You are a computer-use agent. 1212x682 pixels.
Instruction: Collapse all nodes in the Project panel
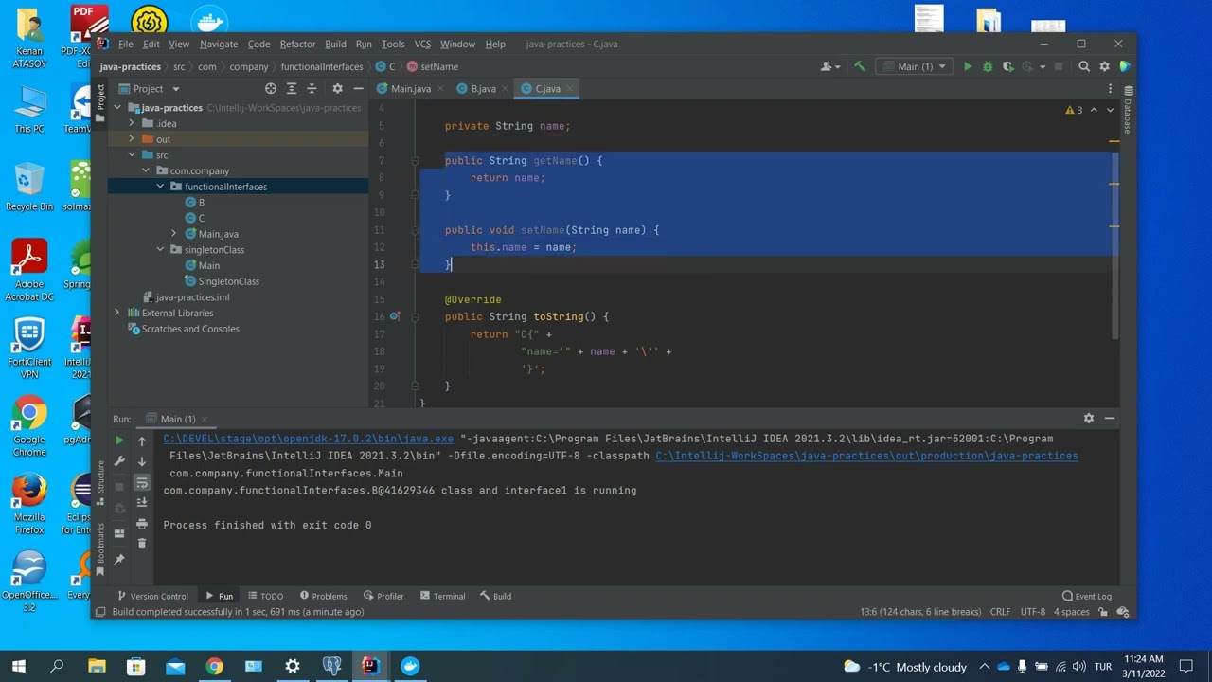(312, 88)
